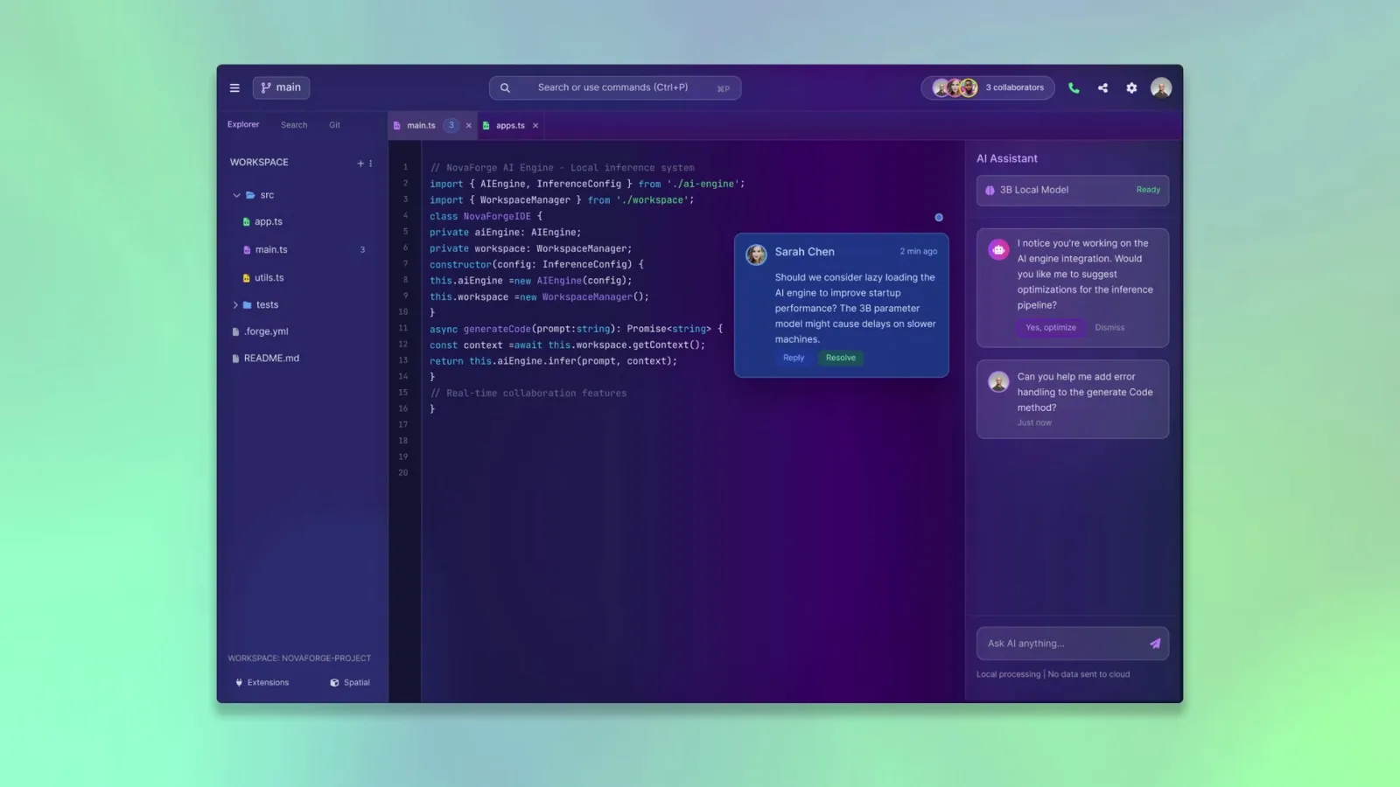Open settings gear icon
This screenshot has height=787, width=1400.
[1131, 87]
